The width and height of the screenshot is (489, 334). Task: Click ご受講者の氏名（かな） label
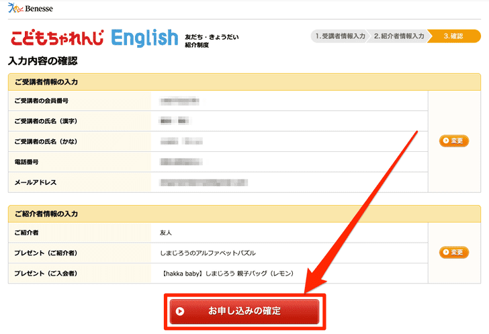point(46,142)
